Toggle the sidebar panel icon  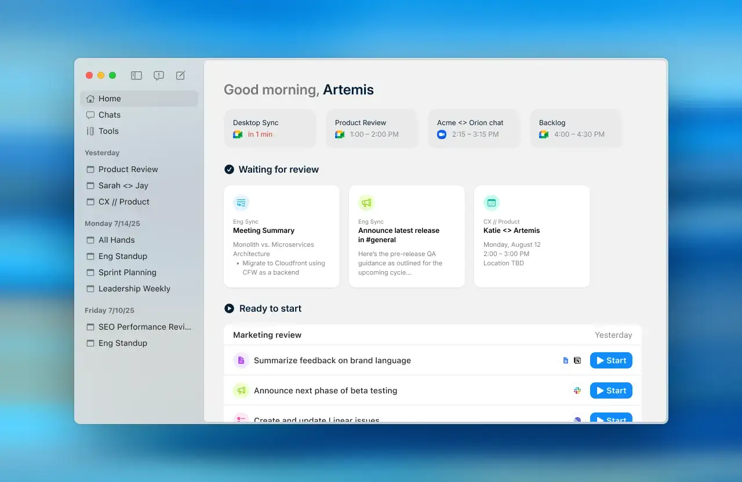pyautogui.click(x=136, y=75)
